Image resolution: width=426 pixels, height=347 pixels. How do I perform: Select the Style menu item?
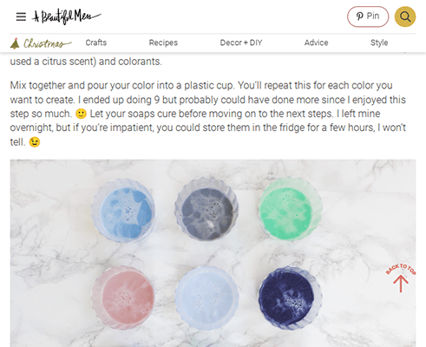tap(379, 43)
